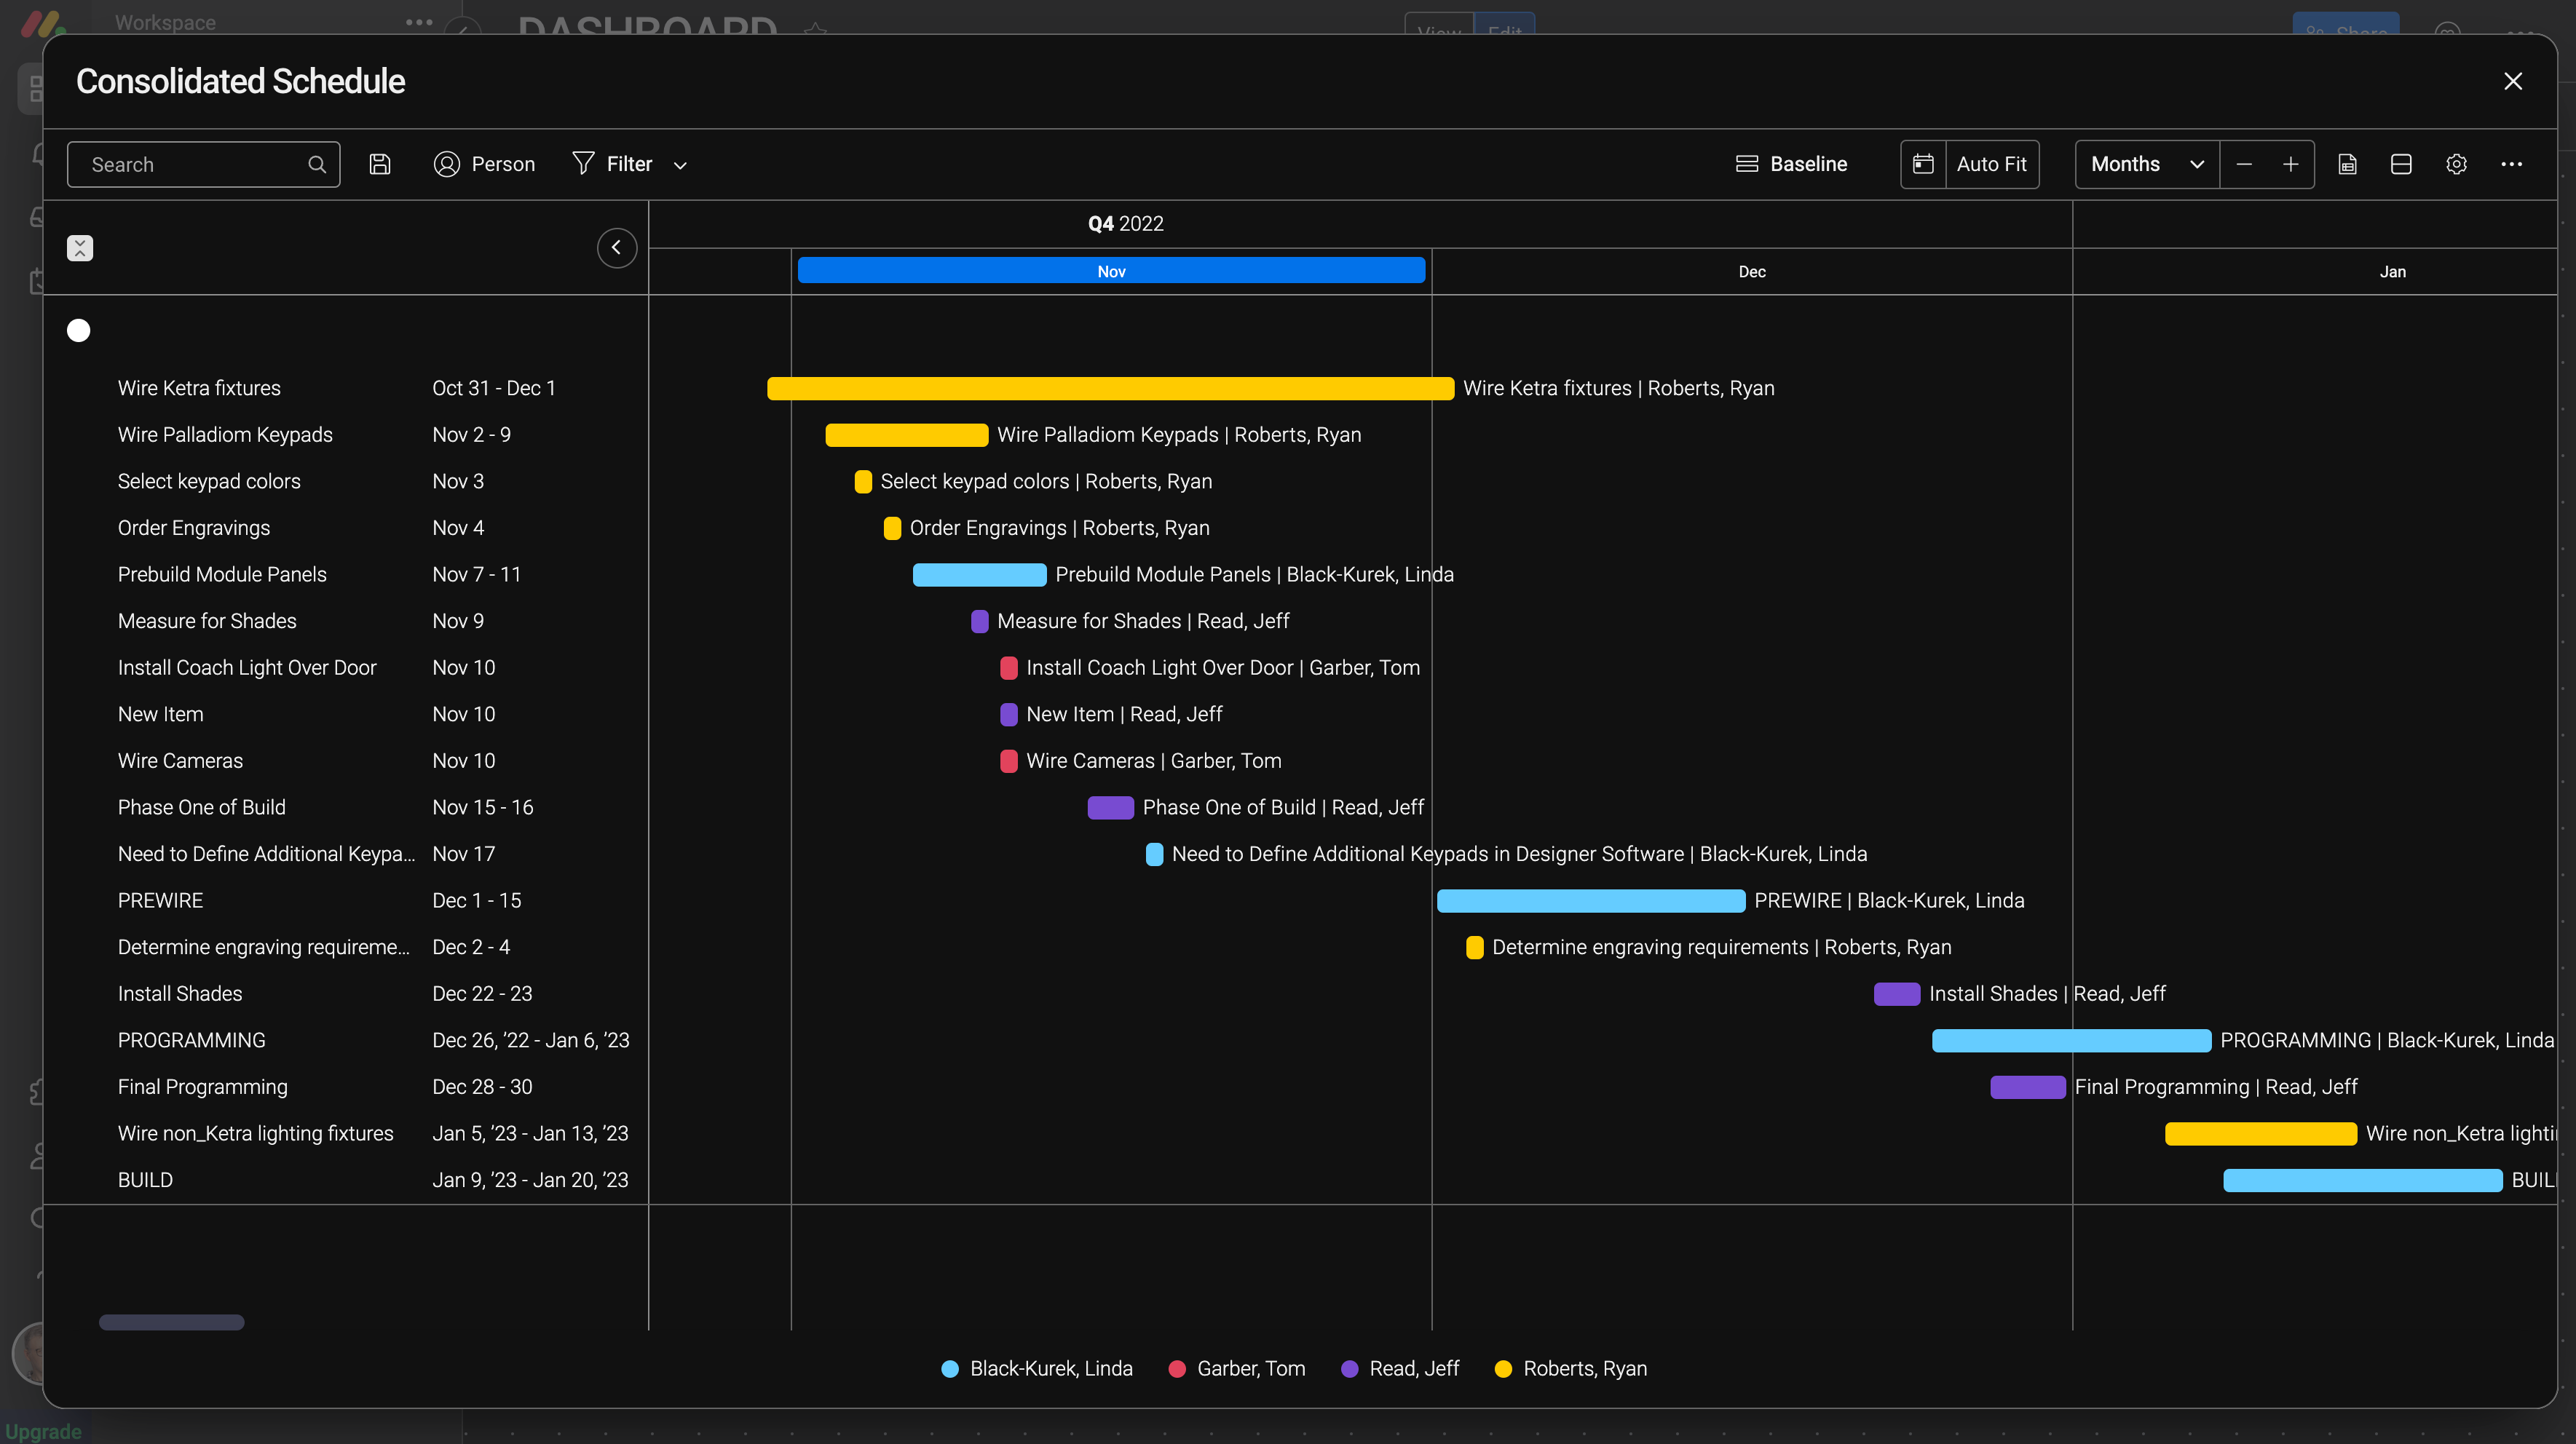The height and width of the screenshot is (1444, 2576).
Task: Click the Auto Fit button
Action: click(x=1991, y=164)
